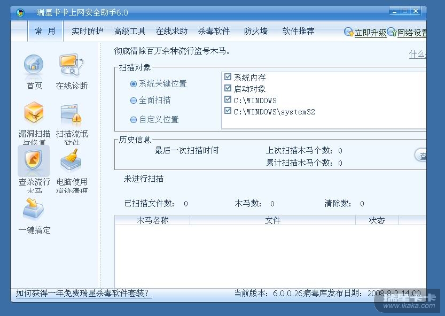
Task: Sort by the 文件 column header
Action: coord(273,220)
